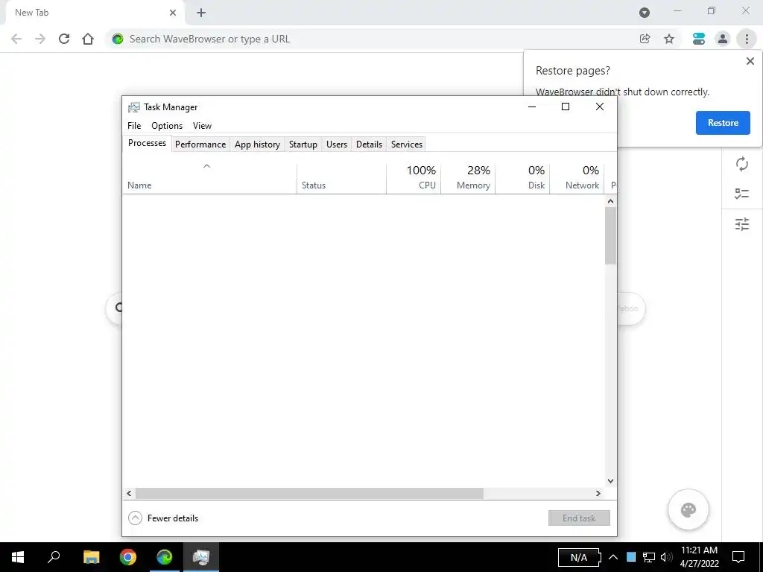The width and height of the screenshot is (763, 572).
Task: Open the browser profile icon
Action: (723, 39)
